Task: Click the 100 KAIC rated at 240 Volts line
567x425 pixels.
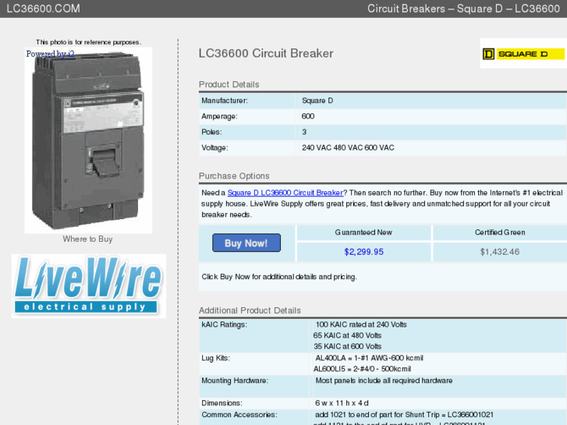Action: pos(361,324)
